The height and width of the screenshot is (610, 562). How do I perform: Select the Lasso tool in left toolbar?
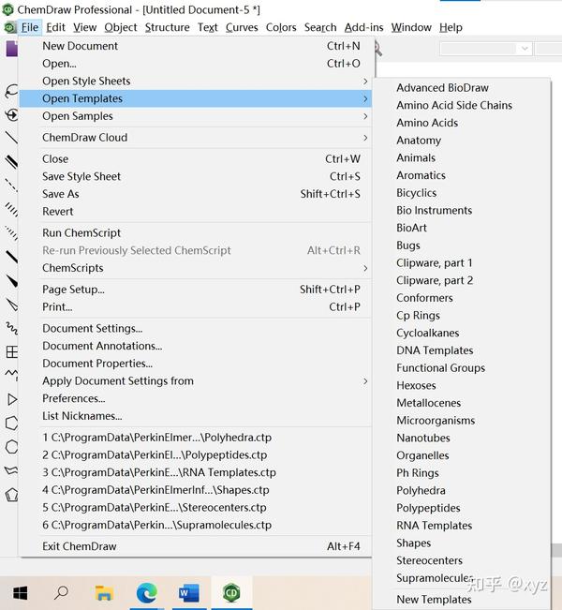coord(10,92)
